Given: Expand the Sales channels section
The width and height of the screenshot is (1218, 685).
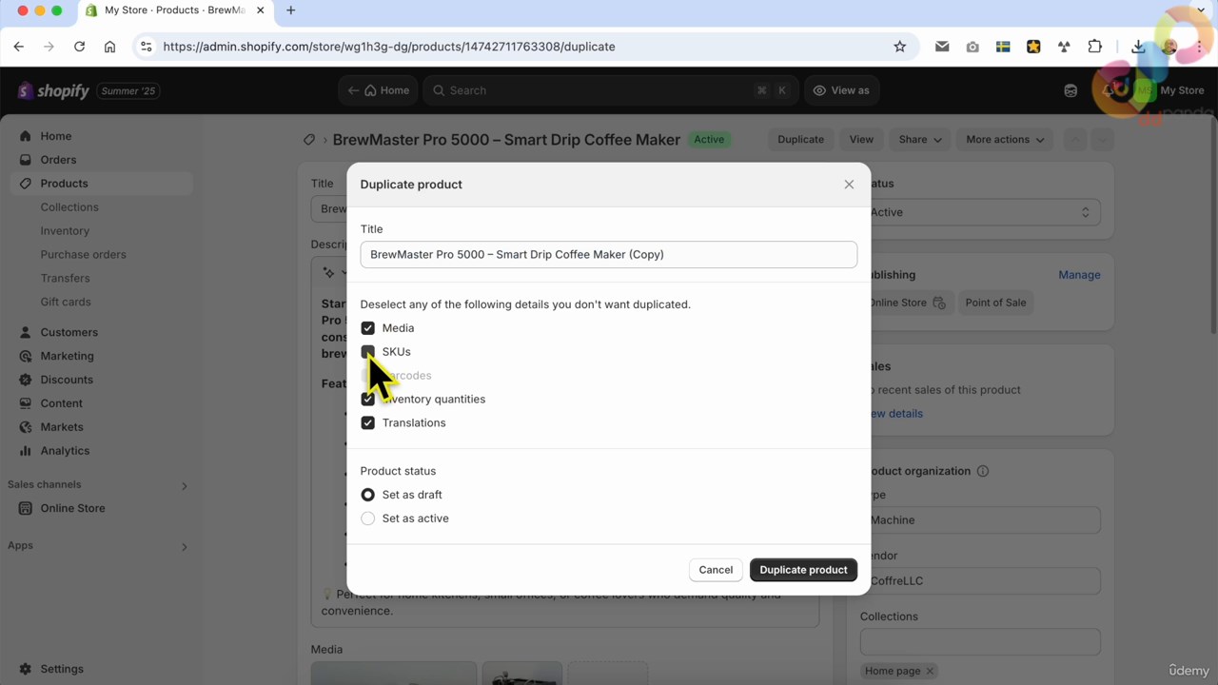Looking at the screenshot, I should pos(184,485).
